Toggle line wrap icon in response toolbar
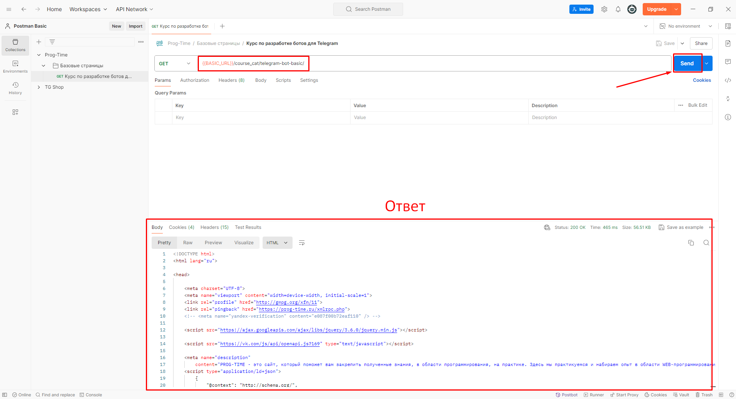The width and height of the screenshot is (736, 399). [x=302, y=243]
